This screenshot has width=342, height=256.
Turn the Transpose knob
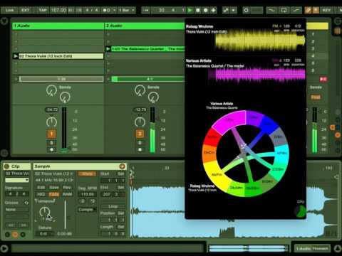point(45,211)
